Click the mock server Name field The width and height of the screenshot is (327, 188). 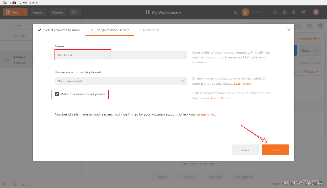point(121,55)
